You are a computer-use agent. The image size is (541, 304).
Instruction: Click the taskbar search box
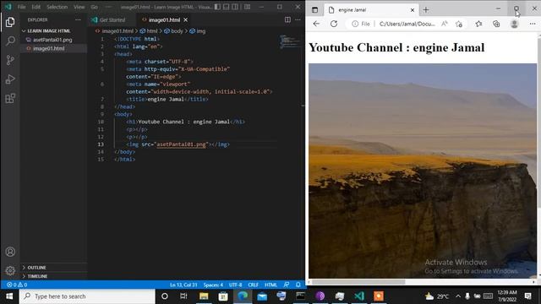(87, 296)
